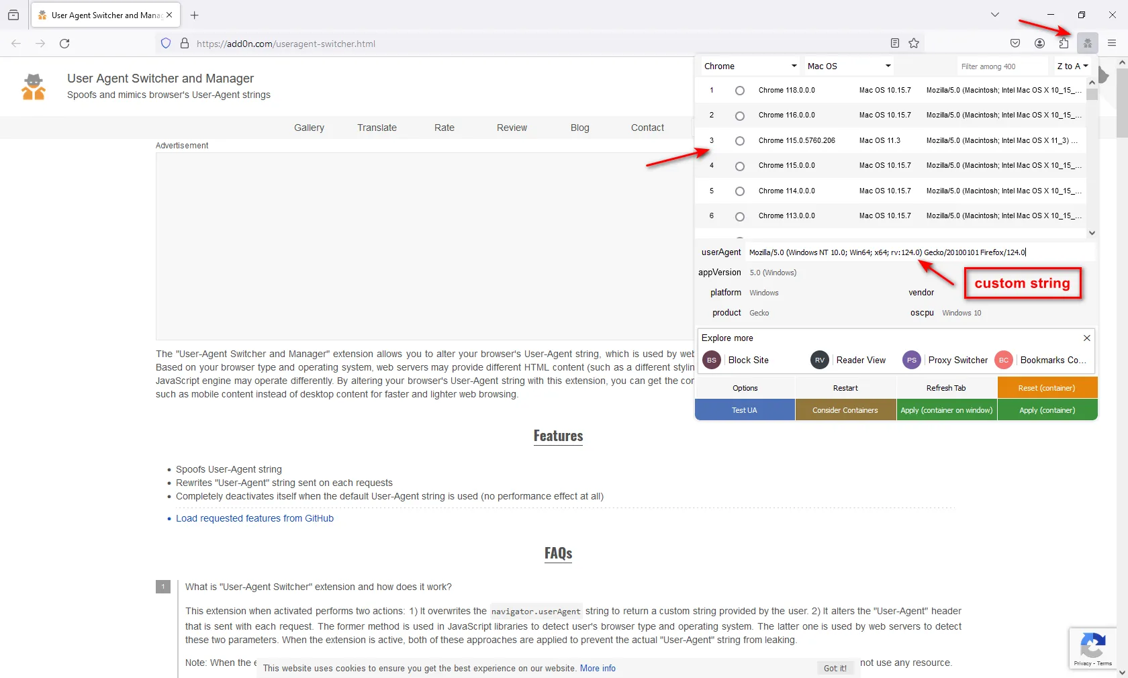Screen dimensions: 1128x678
Task: Click the User Agent Switcher extension toolbar icon
Action: pos(1087,44)
